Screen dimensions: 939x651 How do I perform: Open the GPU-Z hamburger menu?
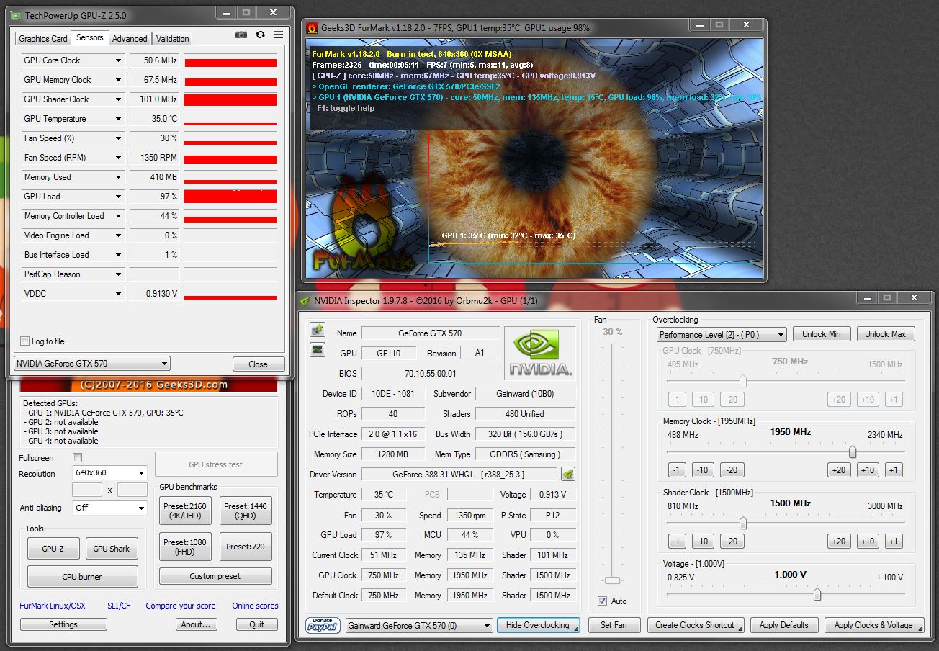(x=278, y=35)
